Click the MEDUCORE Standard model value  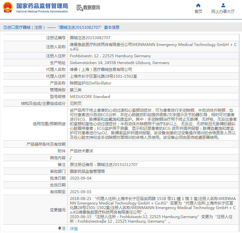90,97
